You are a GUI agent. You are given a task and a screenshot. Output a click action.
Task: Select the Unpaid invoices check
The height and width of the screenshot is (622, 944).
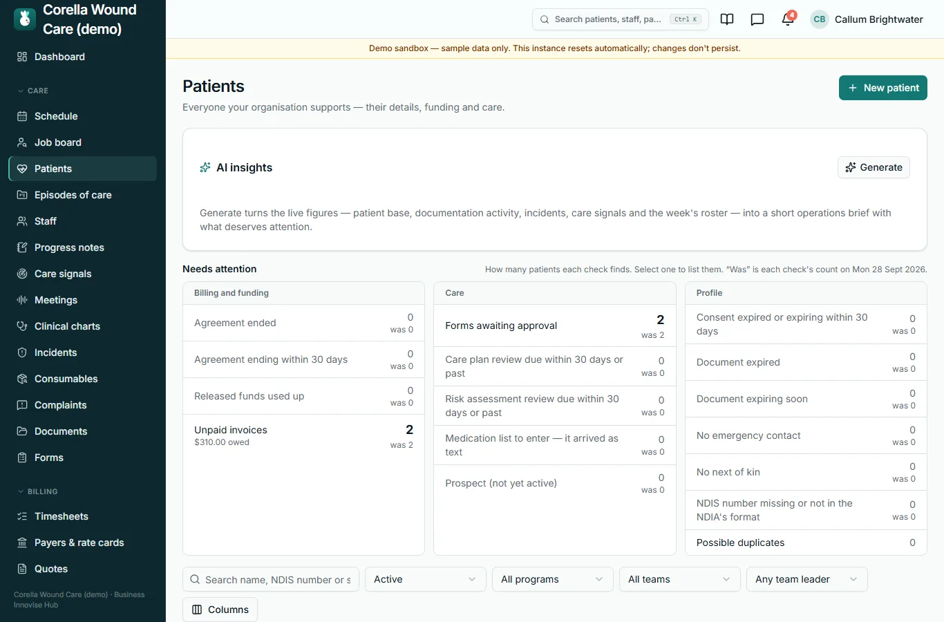(x=303, y=435)
